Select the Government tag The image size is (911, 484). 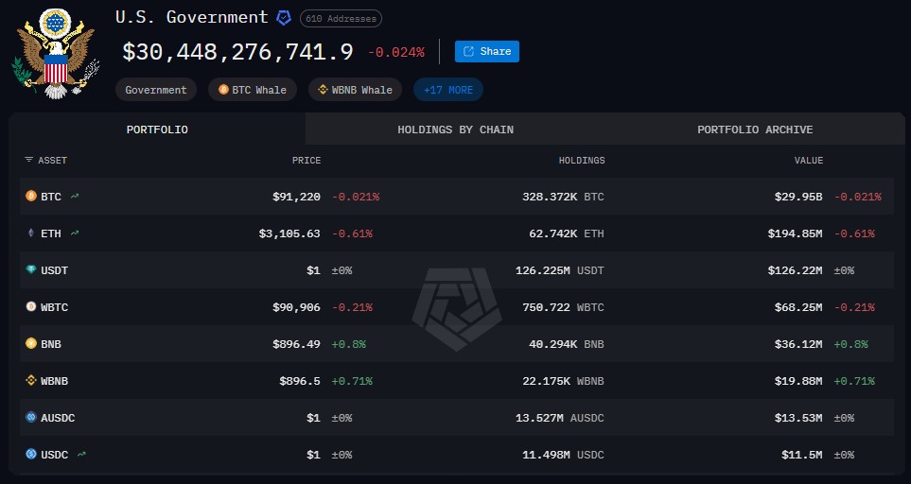tap(156, 90)
